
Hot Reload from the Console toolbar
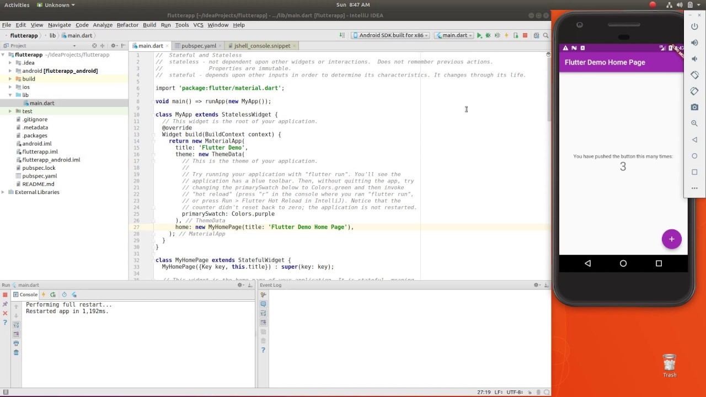[44, 294]
